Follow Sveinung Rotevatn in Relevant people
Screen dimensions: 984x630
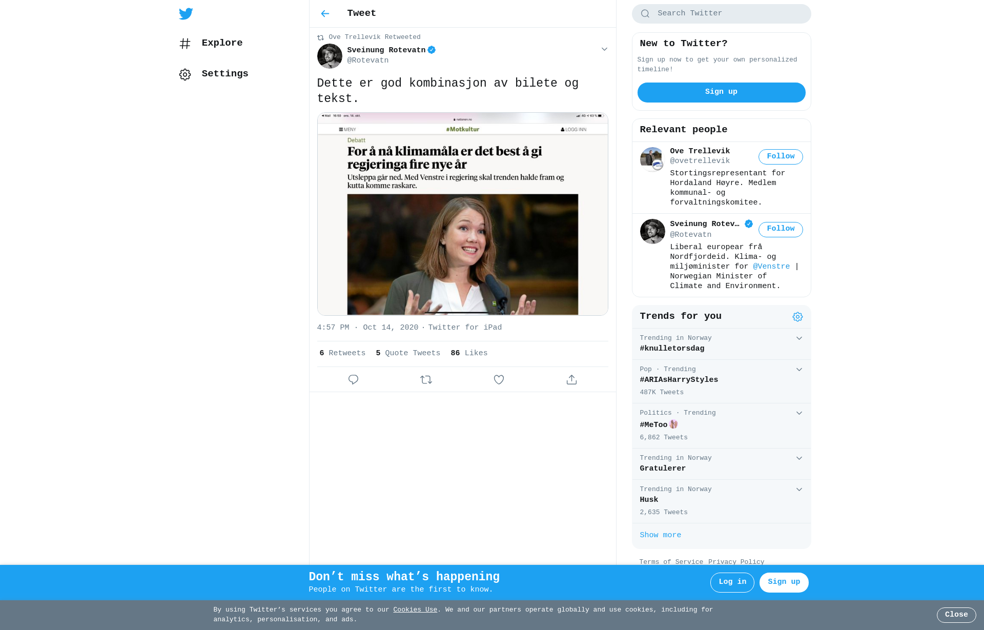click(780, 229)
